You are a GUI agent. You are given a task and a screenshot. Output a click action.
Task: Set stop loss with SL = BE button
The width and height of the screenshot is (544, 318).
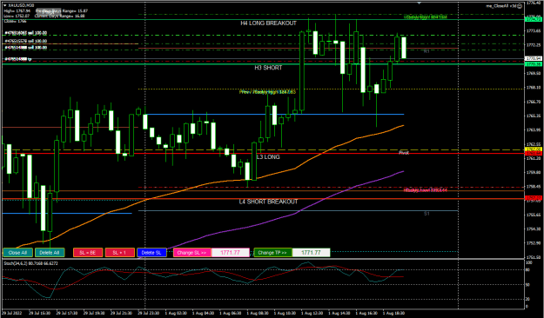pyautogui.click(x=88, y=253)
